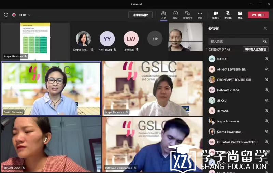The image size is (273, 173).
Task: Click the XX avatar of XU XUE
Action: (x=212, y=59)
